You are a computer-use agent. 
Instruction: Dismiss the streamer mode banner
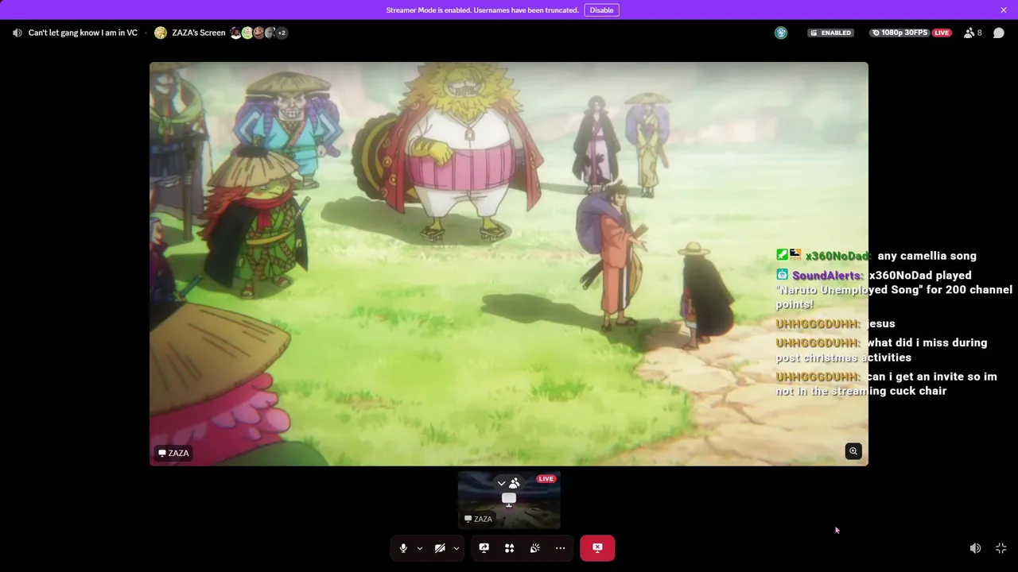tap(1004, 10)
